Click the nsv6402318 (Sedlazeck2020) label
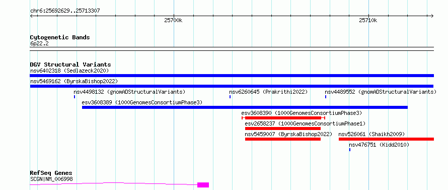Screen dimensions: 448x190 pyautogui.click(x=69, y=71)
